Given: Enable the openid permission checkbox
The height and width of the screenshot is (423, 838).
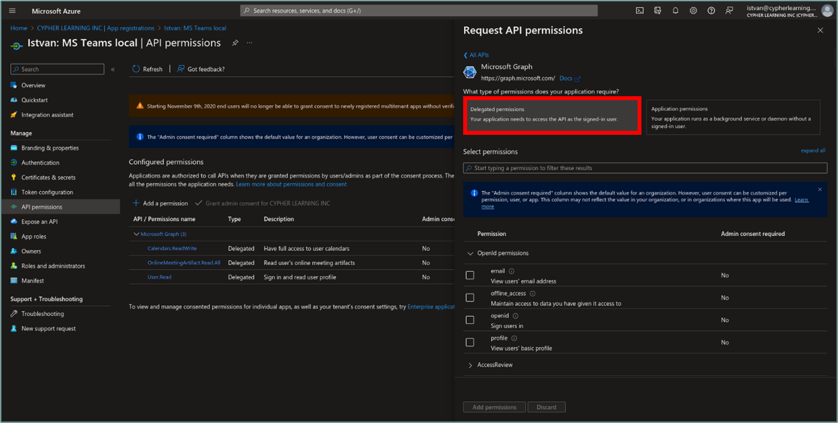Looking at the screenshot, I should coord(470,320).
